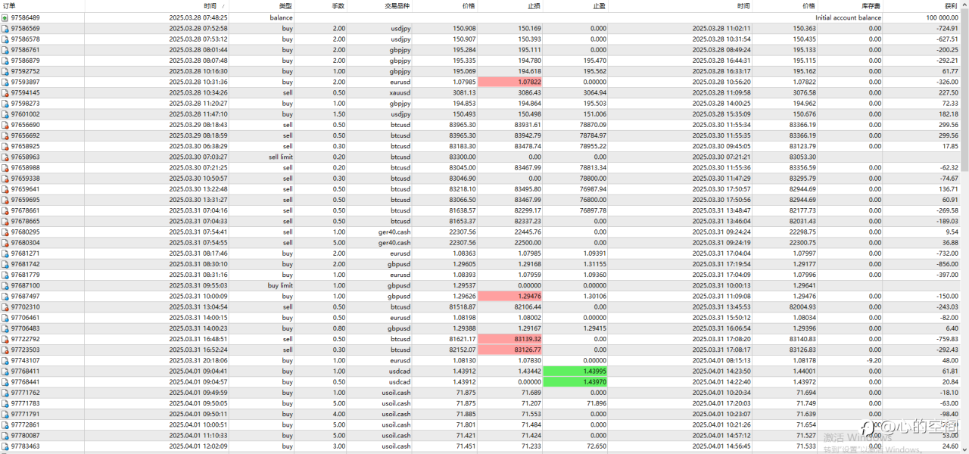Image resolution: width=969 pixels, height=454 pixels.
Task: Click the sell icon of order 97658988
Action: tap(5, 167)
